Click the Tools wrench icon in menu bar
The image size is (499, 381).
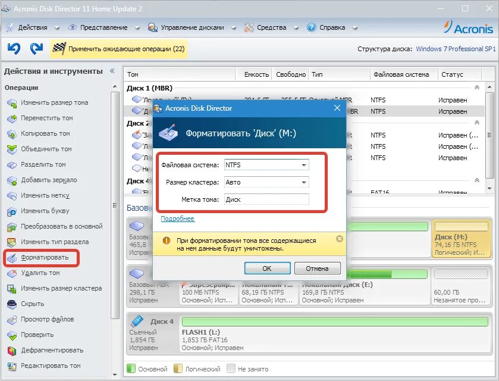coord(249,27)
